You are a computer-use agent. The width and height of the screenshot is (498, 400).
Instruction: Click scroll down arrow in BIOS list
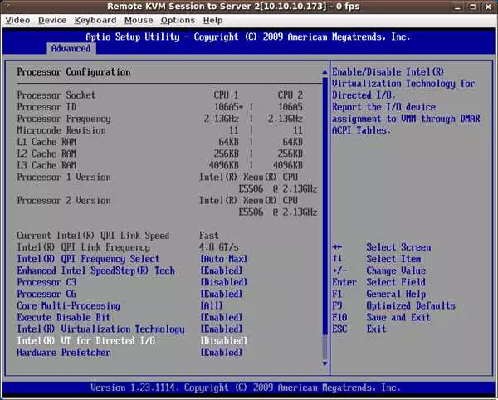click(325, 363)
